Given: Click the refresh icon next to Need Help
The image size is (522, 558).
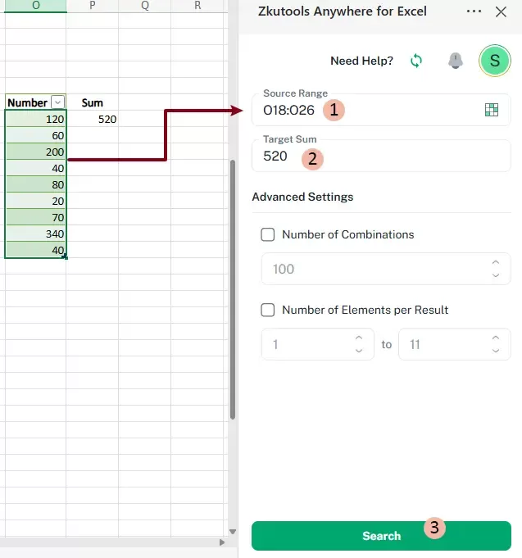Looking at the screenshot, I should coord(416,61).
